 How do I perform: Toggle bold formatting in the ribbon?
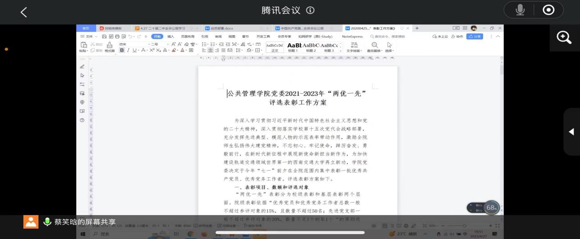(x=122, y=50)
